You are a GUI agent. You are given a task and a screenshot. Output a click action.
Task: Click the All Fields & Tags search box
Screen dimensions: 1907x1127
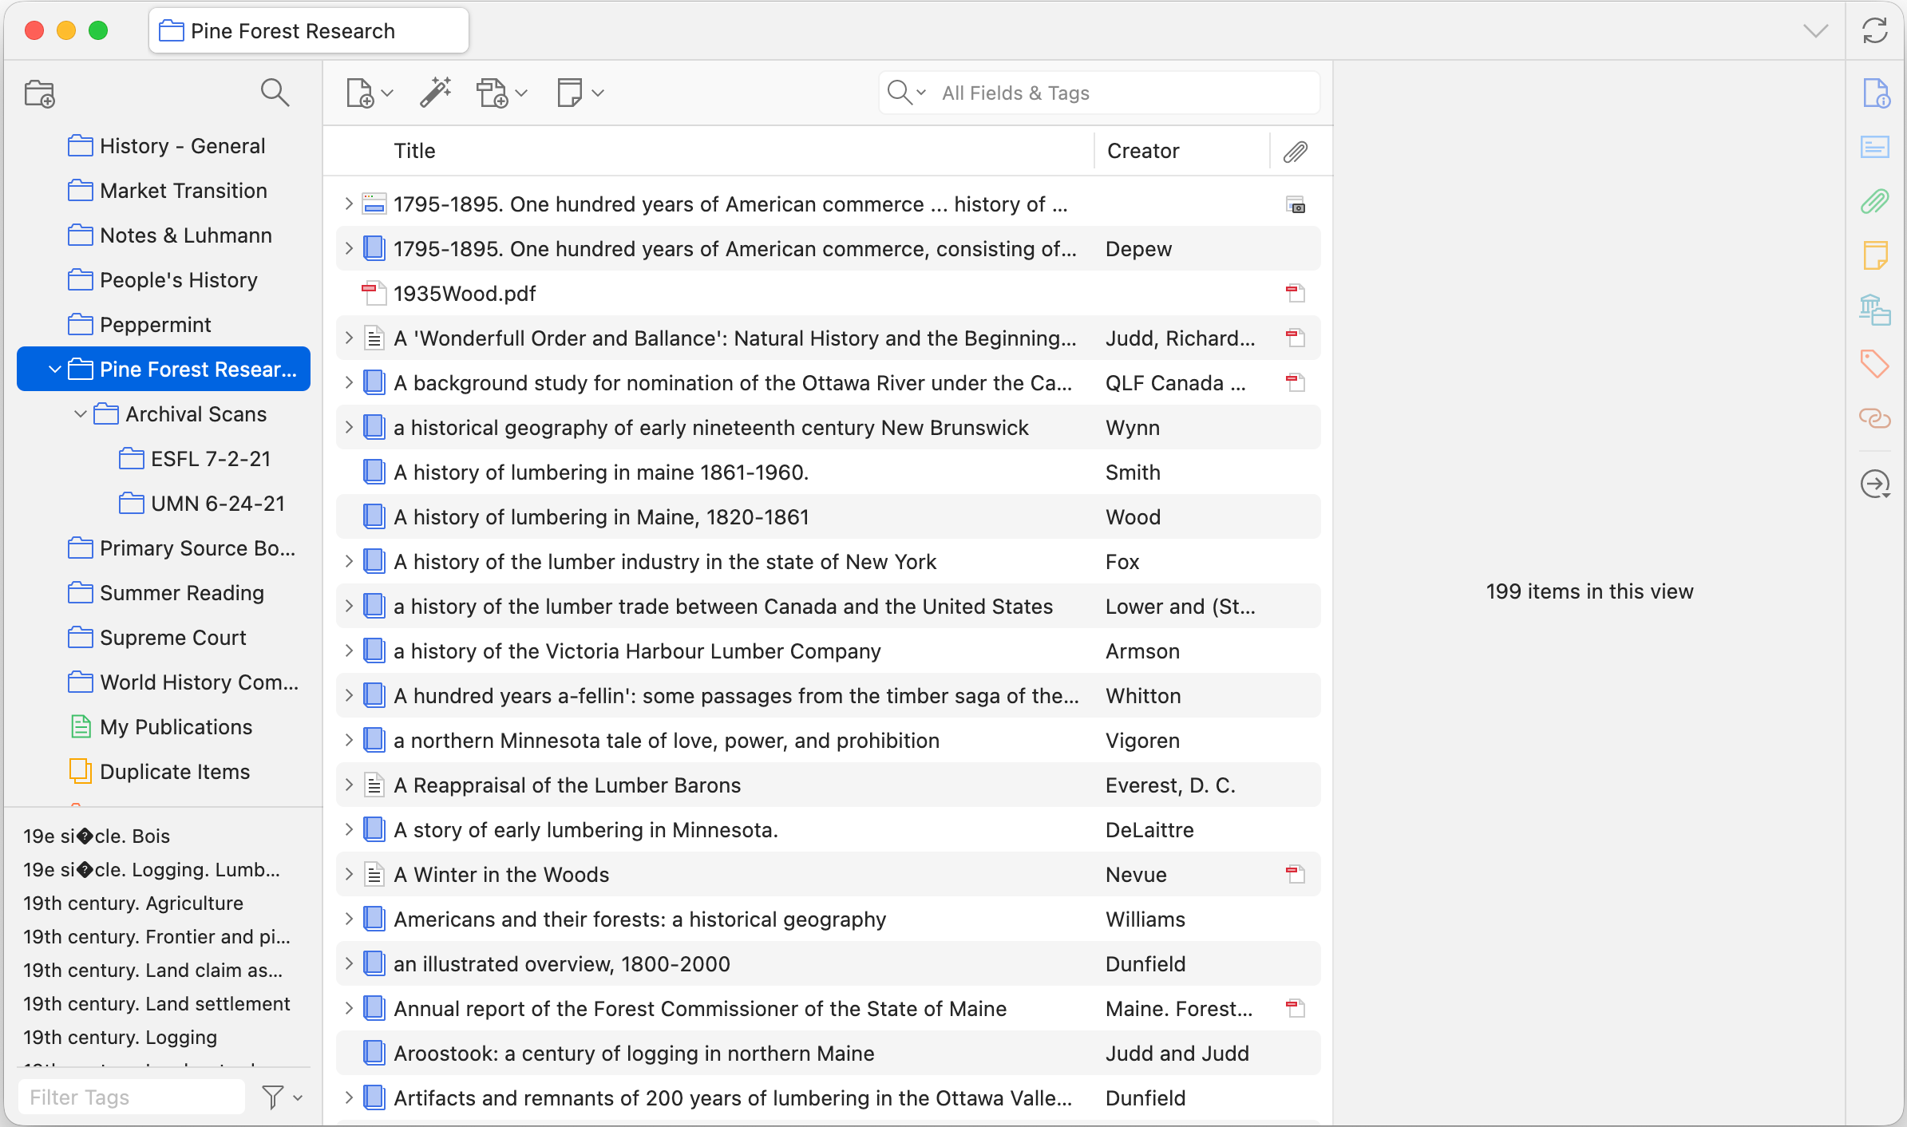point(1118,93)
